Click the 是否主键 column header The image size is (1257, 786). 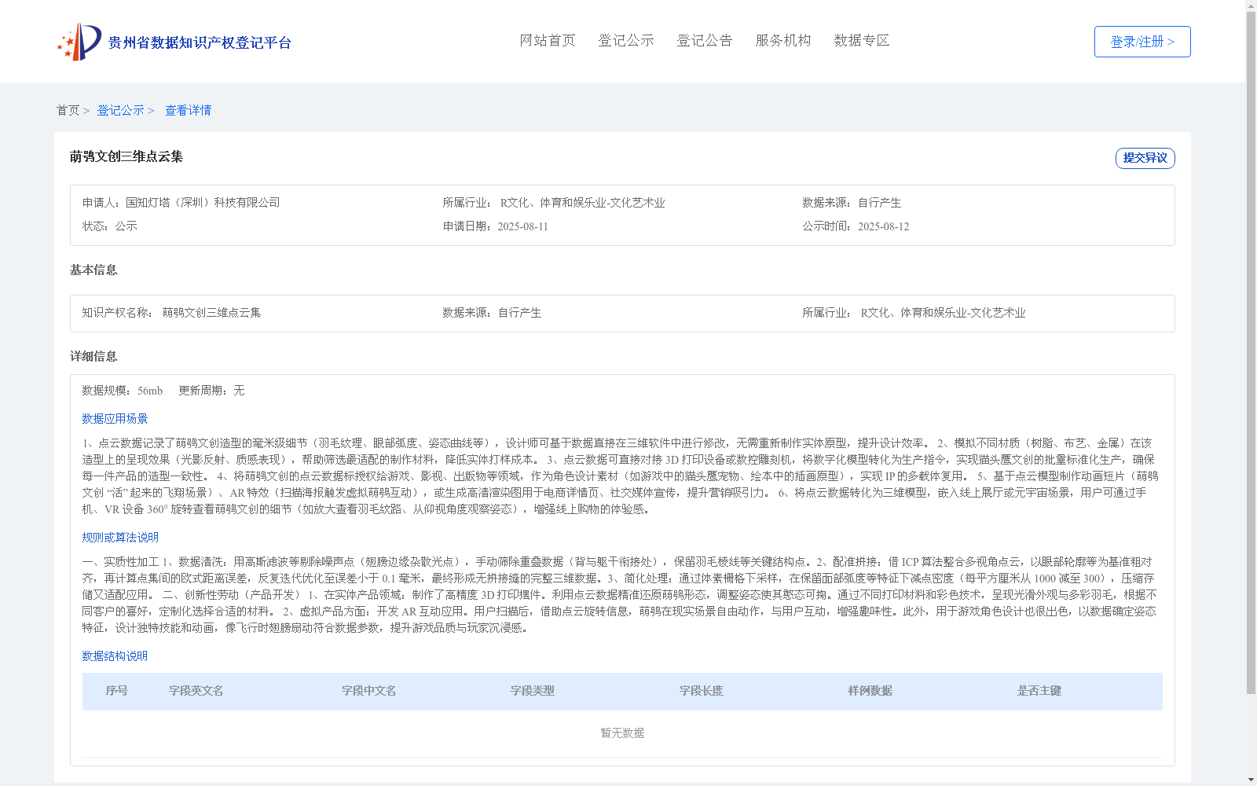pyautogui.click(x=1039, y=691)
